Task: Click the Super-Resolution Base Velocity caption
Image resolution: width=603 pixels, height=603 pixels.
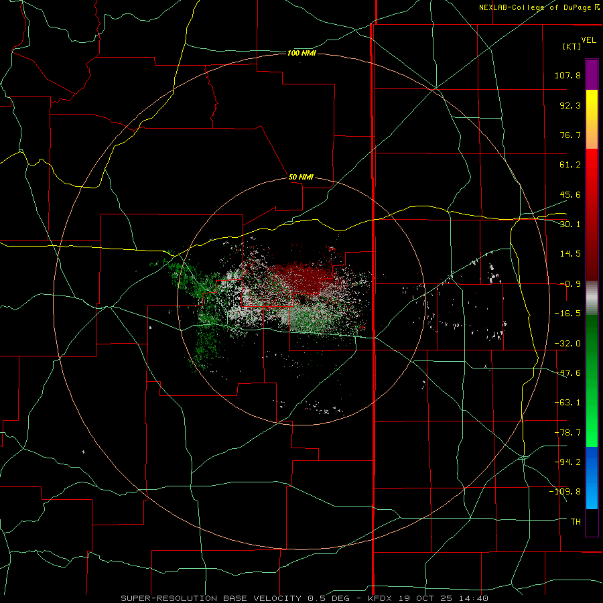Action: (x=305, y=598)
